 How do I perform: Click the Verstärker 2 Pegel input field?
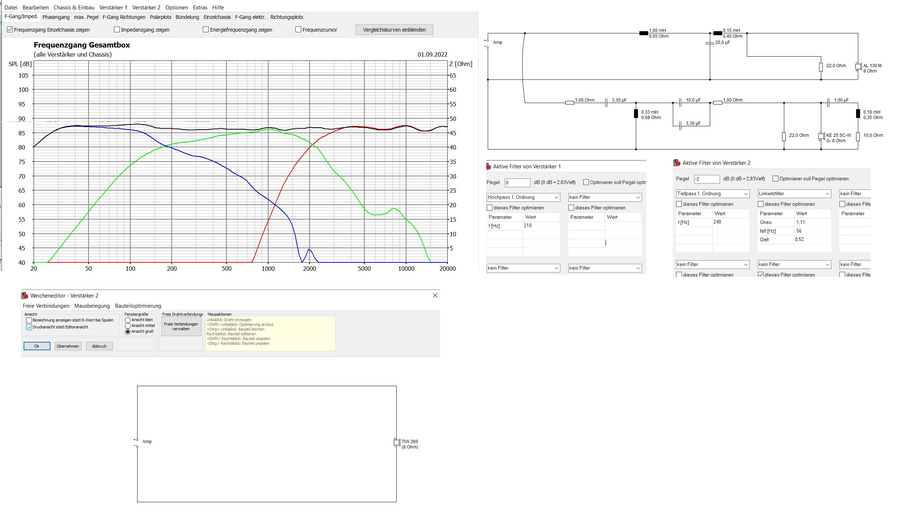(706, 179)
